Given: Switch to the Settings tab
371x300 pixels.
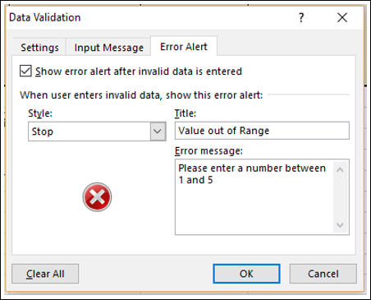Looking at the screenshot, I should [x=39, y=48].
